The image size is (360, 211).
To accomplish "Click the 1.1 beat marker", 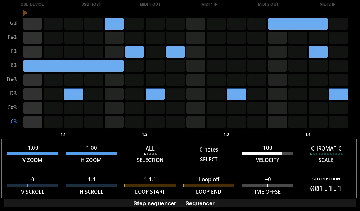I will (63, 134).
